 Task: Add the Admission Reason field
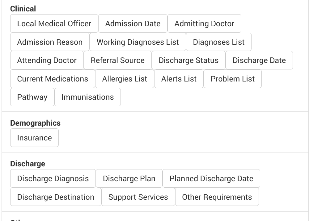click(x=50, y=42)
